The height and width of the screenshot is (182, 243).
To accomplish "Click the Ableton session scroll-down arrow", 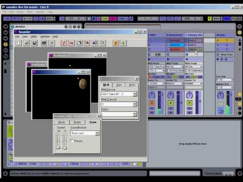I will coord(240,50).
